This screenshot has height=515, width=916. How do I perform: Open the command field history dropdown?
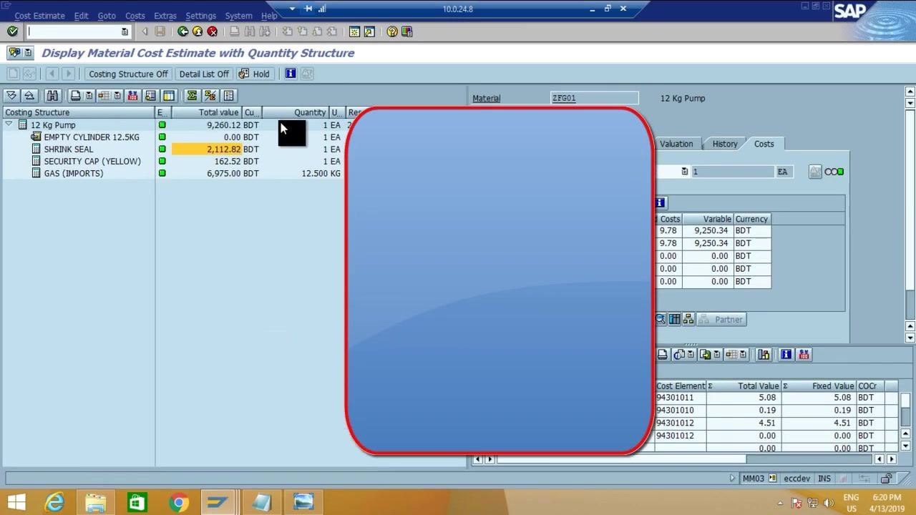[x=125, y=31]
